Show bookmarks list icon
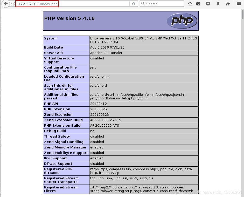The width and height of the screenshot is (244, 197). (x=198, y=4)
